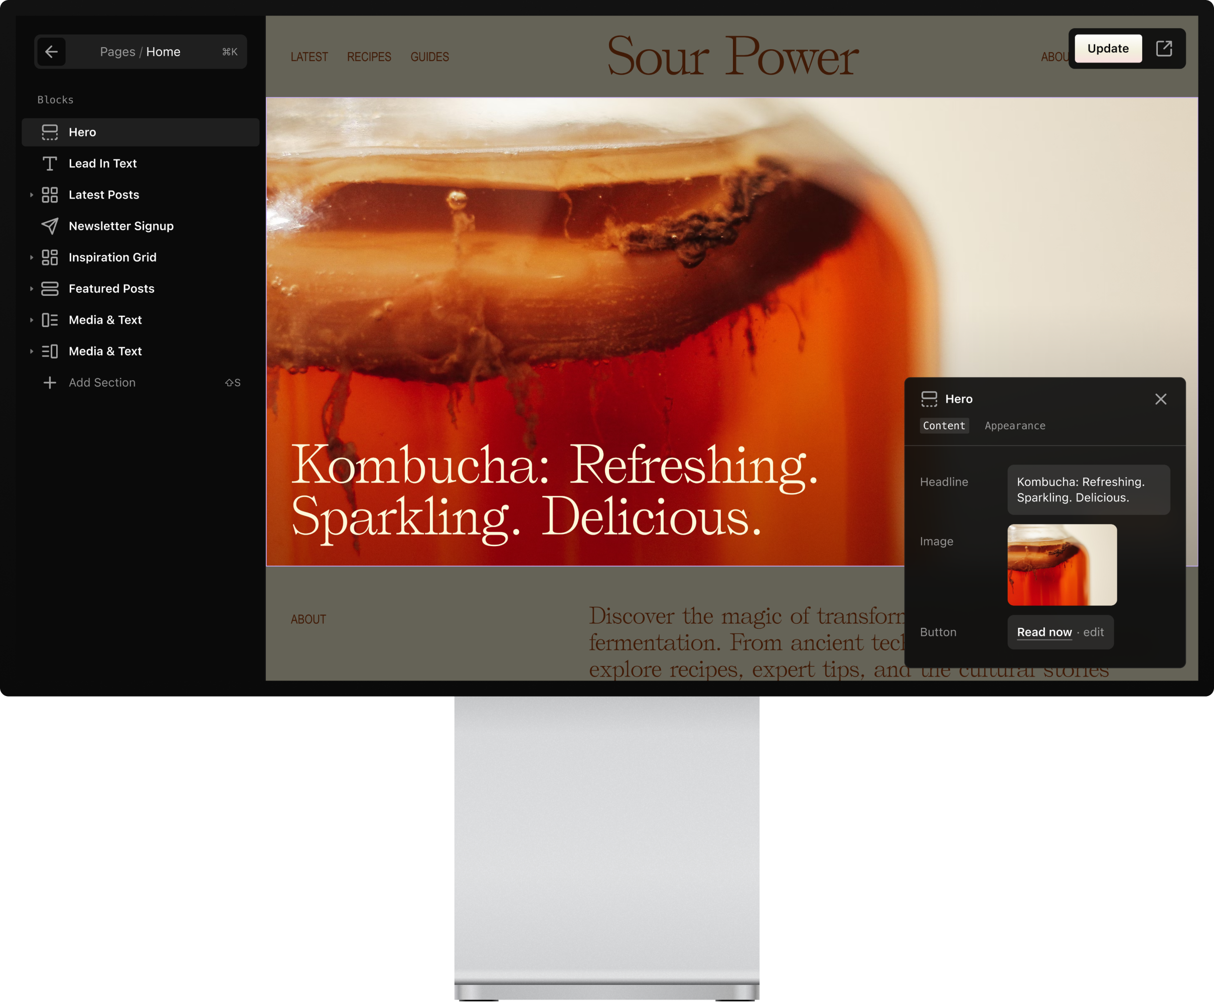This screenshot has width=1214, height=1003.
Task: Expand the second Media & Text block
Action: click(31, 351)
